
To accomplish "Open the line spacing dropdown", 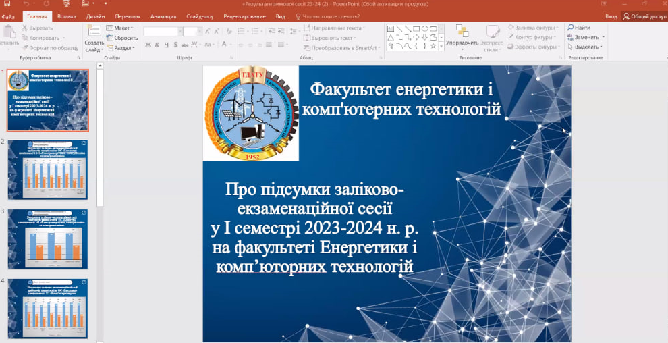I will [x=295, y=31].
